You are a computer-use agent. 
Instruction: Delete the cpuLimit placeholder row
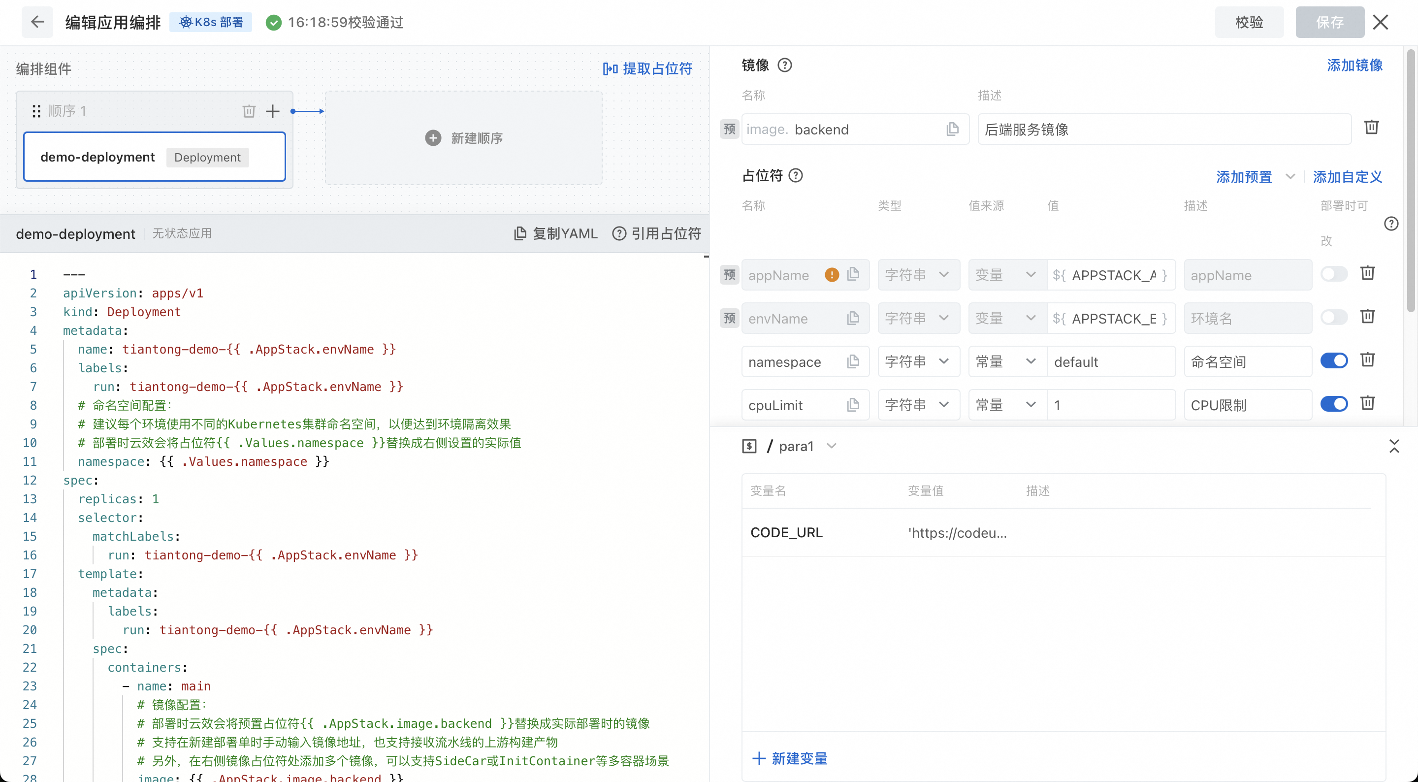(1367, 403)
